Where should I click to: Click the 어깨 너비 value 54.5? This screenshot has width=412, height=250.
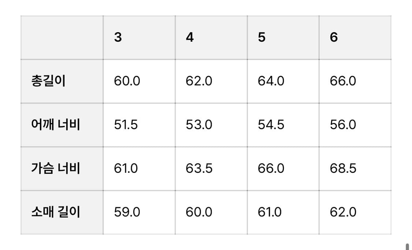click(x=271, y=125)
